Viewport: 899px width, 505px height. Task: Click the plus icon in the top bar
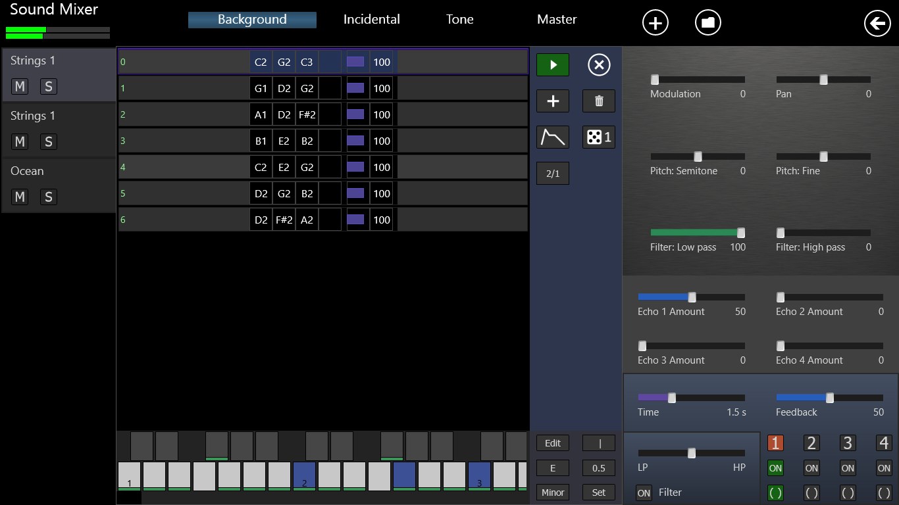(x=655, y=22)
